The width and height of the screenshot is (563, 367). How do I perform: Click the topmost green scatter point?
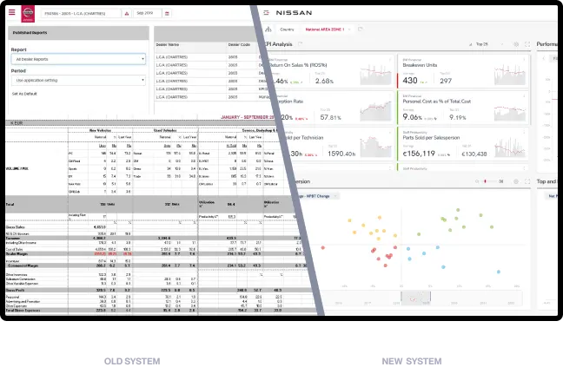tap(458, 210)
